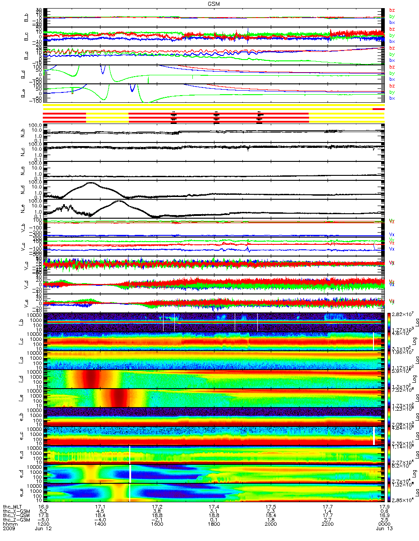Click the i_d spectrogram color bar
Screen dimensions: 419x541
(388, 379)
